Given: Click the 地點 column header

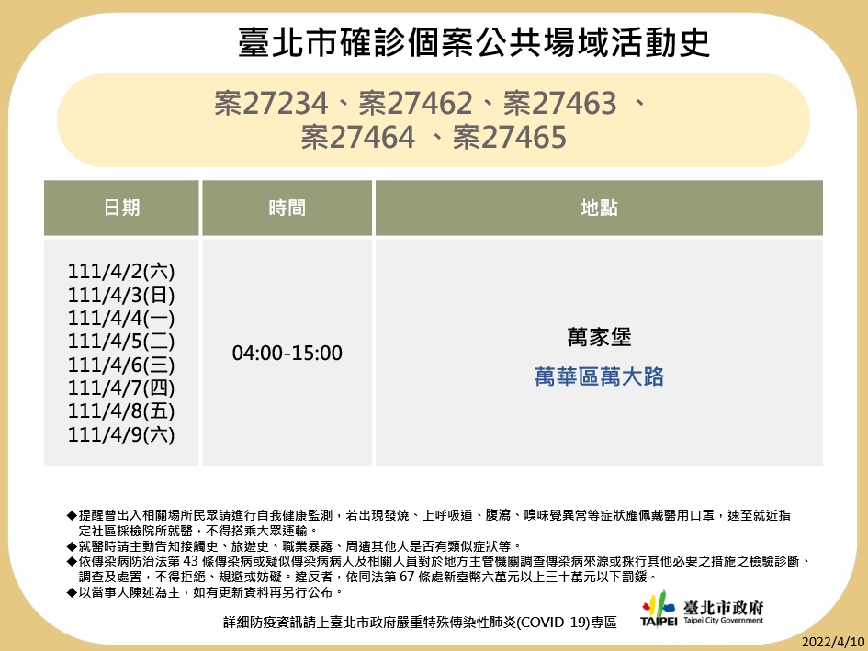Looking at the screenshot, I should coord(599,208).
